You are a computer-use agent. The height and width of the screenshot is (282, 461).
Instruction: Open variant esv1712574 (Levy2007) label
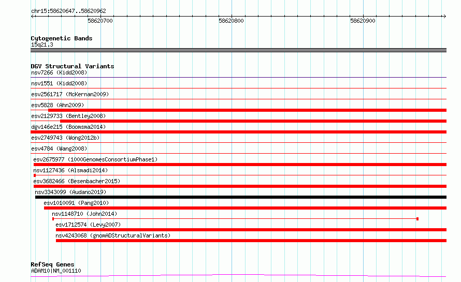coord(88,225)
